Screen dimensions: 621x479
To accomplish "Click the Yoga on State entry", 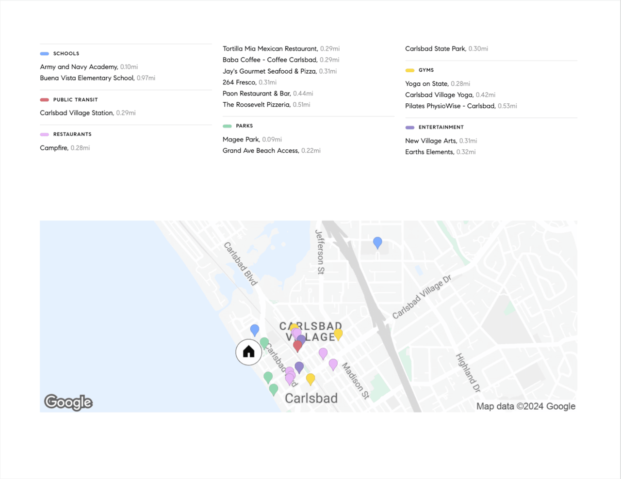I will [x=438, y=84].
